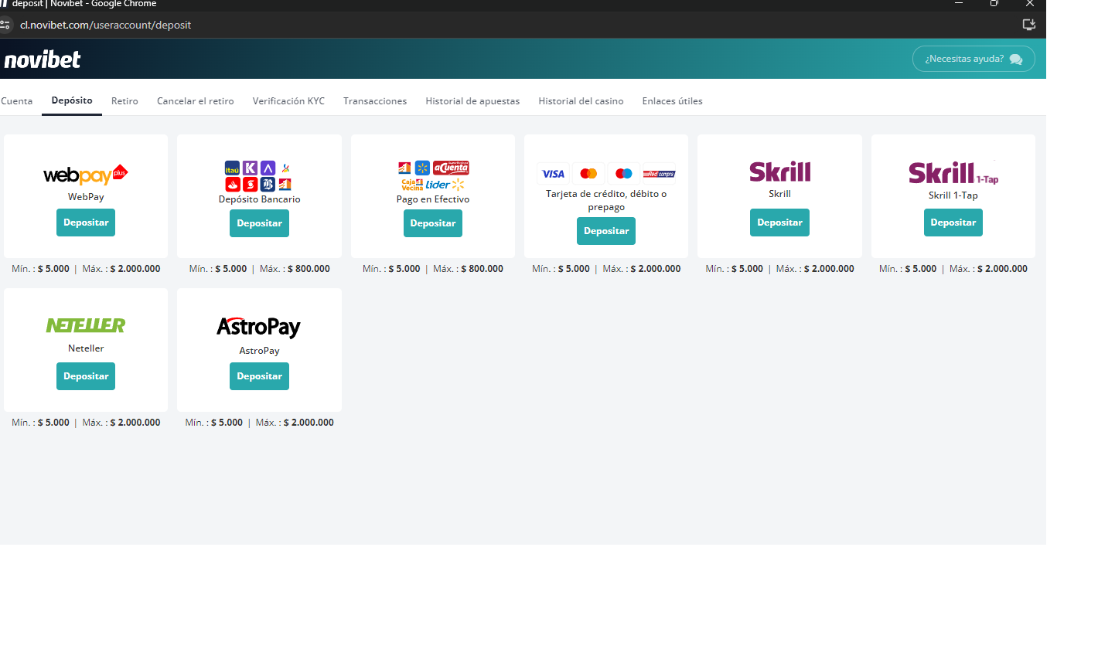Open Historial del casino tab
This screenshot has width=1098, height=649.
581,101
